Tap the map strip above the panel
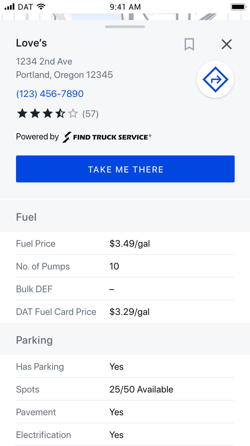Viewport: 250px width, 446px height. point(125,17)
